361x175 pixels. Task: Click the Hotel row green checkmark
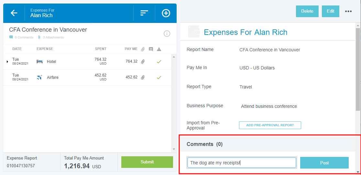[159, 61]
